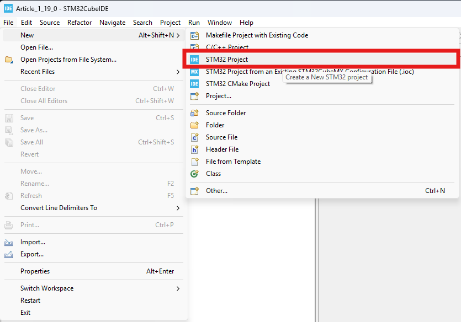The width and height of the screenshot is (461, 322).
Task: Click the Makefile Project with Existing Code icon
Action: pyautogui.click(x=194, y=35)
